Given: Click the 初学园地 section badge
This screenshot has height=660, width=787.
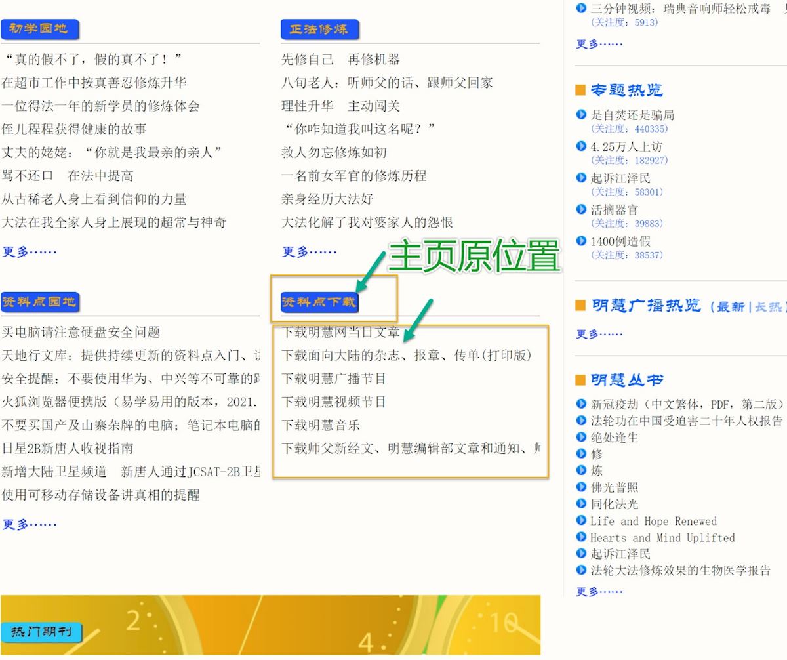Looking at the screenshot, I should [x=39, y=30].
